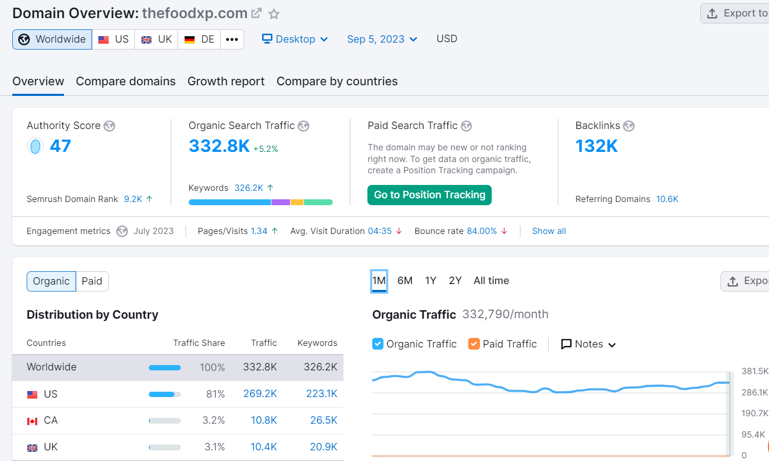The height and width of the screenshot is (461, 769).
Task: Select the US database button
Action: (114, 39)
